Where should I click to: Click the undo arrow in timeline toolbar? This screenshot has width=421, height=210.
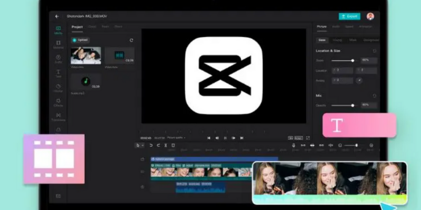(x=151, y=145)
